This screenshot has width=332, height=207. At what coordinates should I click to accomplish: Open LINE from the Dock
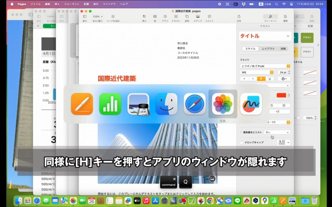(237, 201)
